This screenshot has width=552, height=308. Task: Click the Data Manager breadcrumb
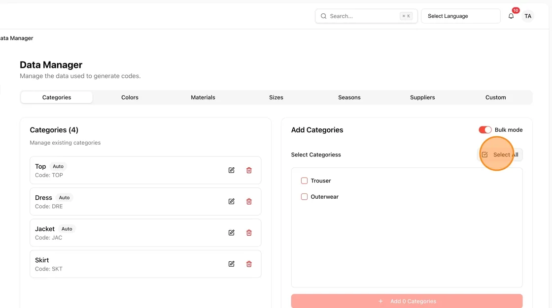click(x=17, y=38)
